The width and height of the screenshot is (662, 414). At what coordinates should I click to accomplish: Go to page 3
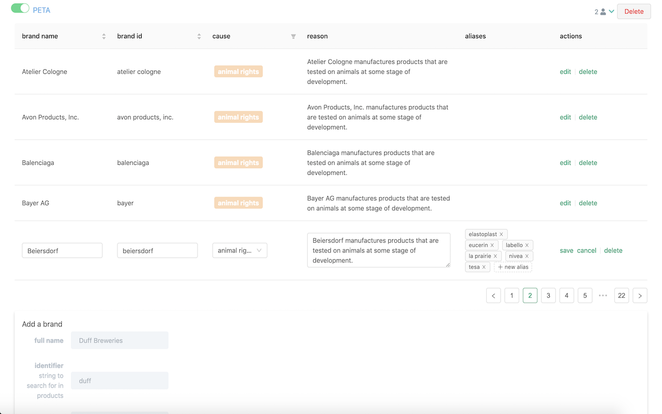coord(548,295)
